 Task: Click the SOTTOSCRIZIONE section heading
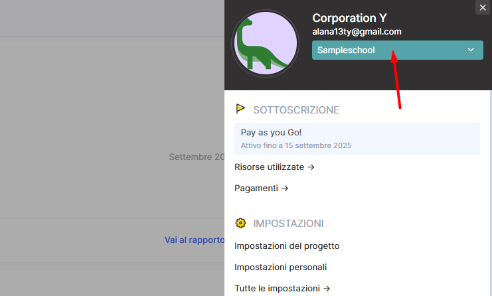(x=296, y=110)
